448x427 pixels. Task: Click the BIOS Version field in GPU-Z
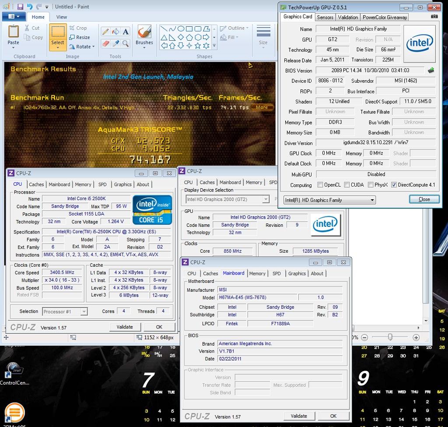(370, 71)
